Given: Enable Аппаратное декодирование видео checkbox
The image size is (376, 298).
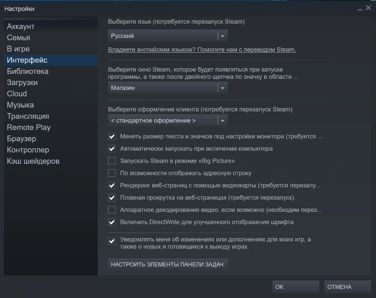Looking at the screenshot, I should (112, 210).
